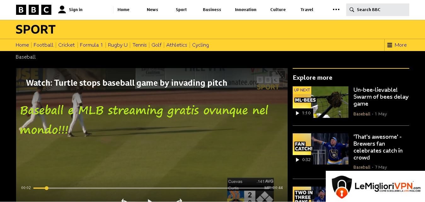Open the Golf sport tab
Image resolution: width=425 pixels, height=202 pixels.
click(157, 45)
